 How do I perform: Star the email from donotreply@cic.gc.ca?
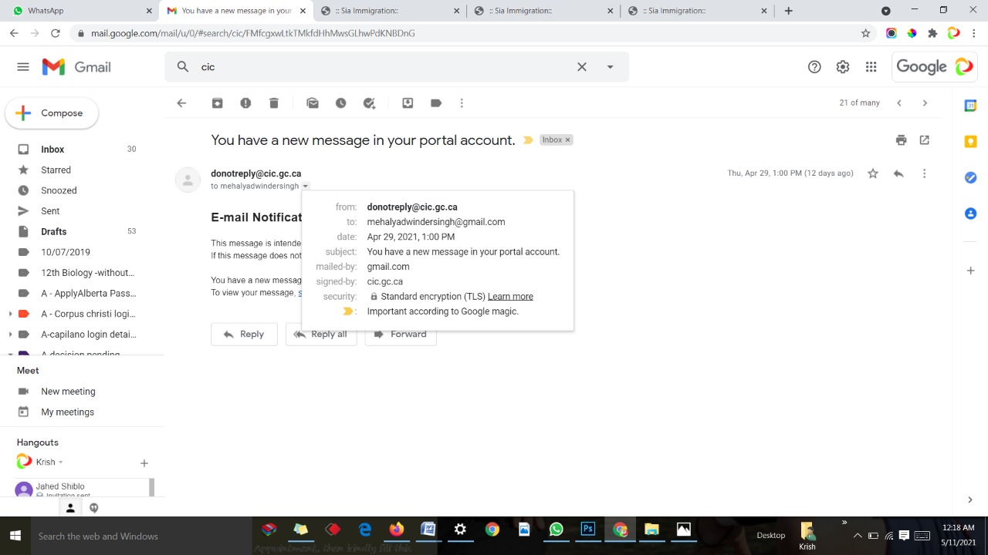pyautogui.click(x=873, y=173)
